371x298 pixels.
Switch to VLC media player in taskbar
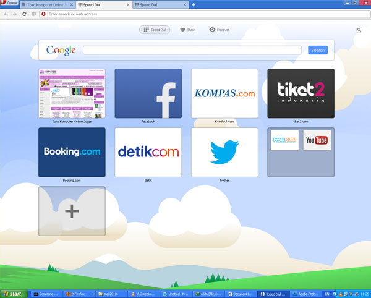click(x=144, y=294)
